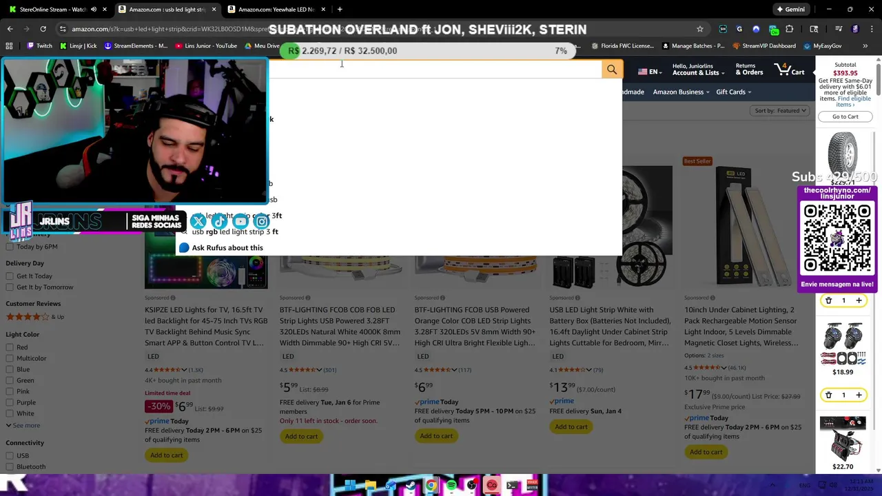
Task: Check the Red light color filter
Action: pyautogui.click(x=10, y=347)
